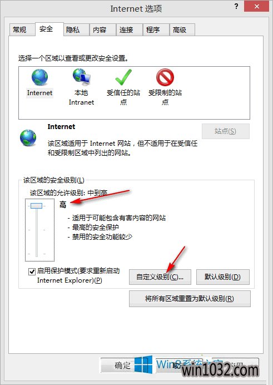The image size is (273, 385).
Task: Click the security level slider handle
Action: [x=37, y=206]
